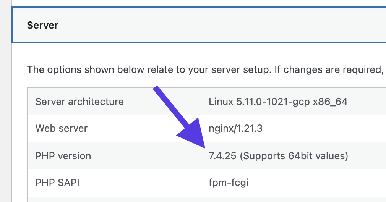Select the Web server row label
386x202 pixels.
[x=62, y=128]
